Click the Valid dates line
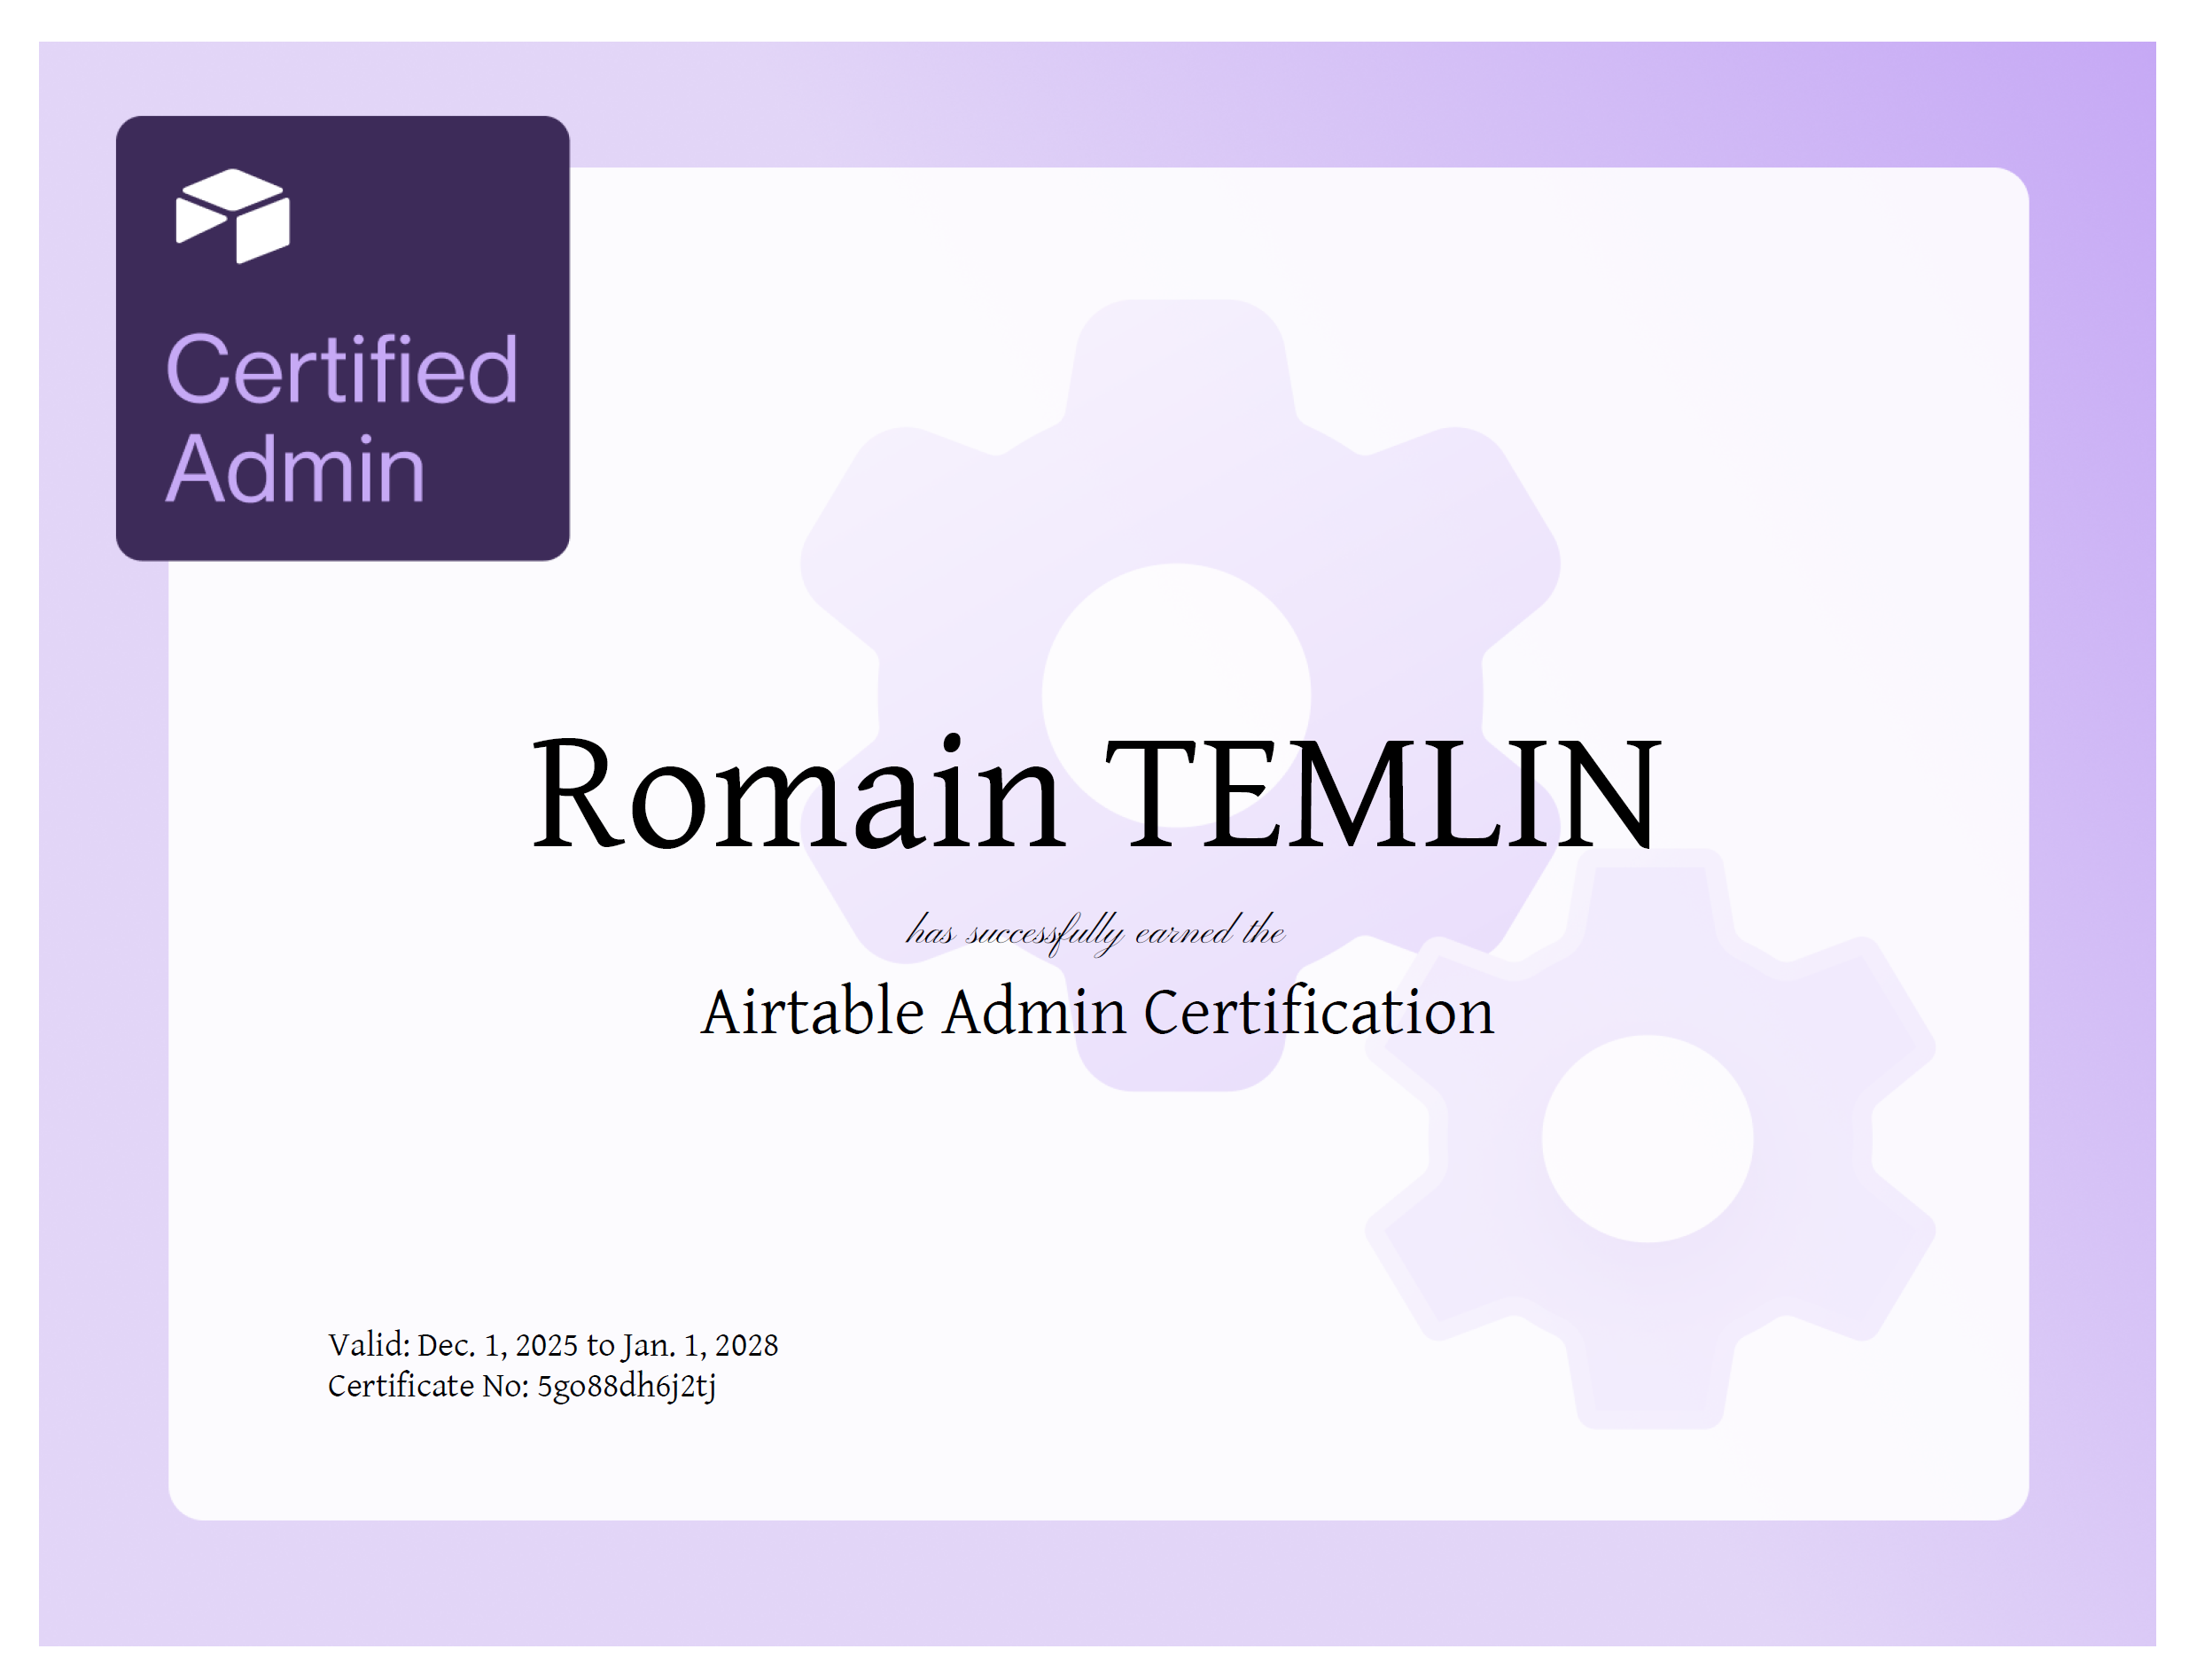 (x=552, y=1346)
